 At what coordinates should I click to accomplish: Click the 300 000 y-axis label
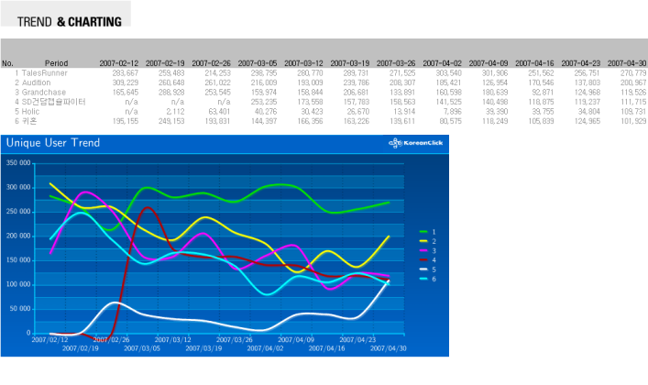coord(18,187)
